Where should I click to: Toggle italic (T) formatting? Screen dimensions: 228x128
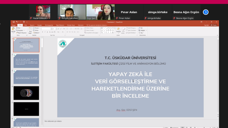click(x=45, y=32)
